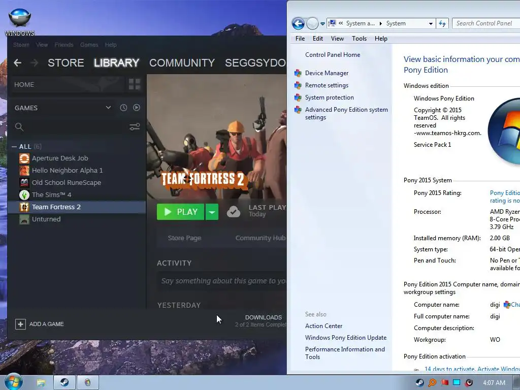
Task: Open Performance Information and Tools
Action: 345,353
